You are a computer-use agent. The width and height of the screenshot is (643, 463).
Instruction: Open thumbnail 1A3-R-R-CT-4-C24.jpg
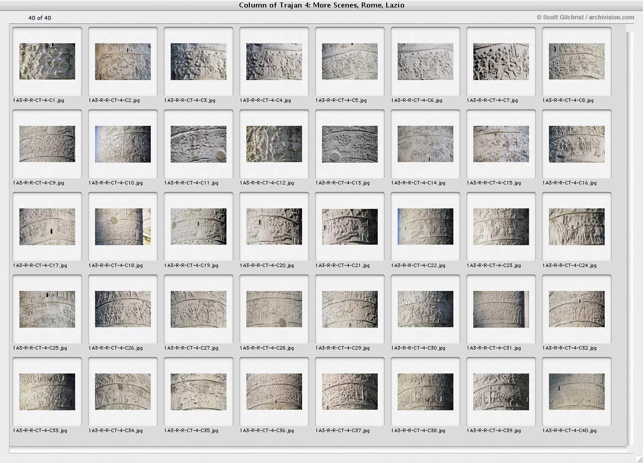(x=577, y=226)
